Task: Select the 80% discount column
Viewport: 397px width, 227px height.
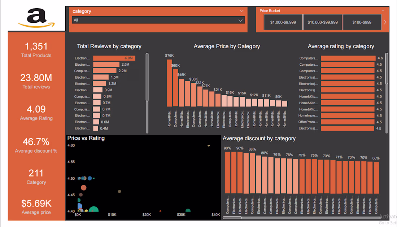Action: point(265,175)
